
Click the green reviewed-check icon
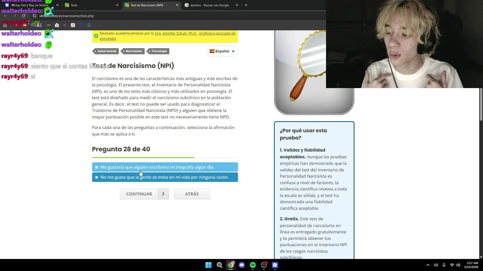click(96, 36)
